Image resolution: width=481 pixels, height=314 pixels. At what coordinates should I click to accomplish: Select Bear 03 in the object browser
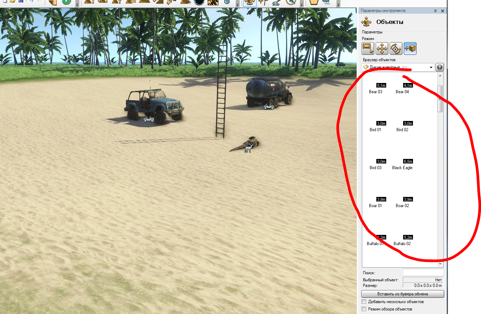pos(375,92)
